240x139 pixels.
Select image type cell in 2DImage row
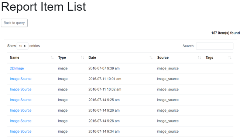coord(63,68)
